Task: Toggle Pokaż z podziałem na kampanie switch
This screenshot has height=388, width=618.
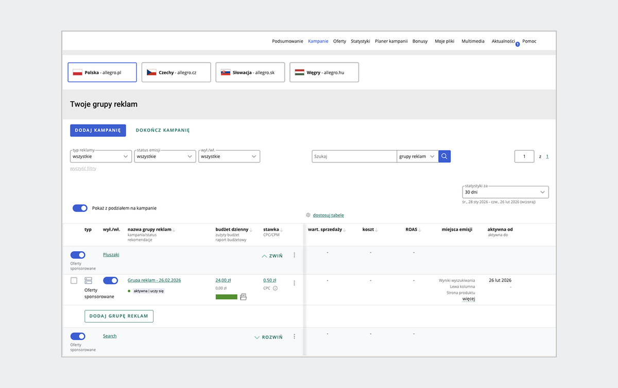Action: click(80, 208)
